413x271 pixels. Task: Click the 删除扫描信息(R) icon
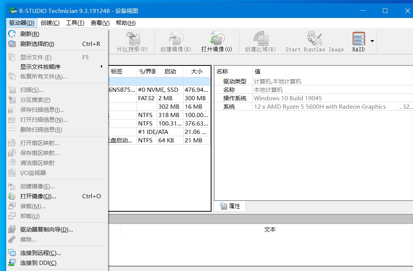point(12,129)
